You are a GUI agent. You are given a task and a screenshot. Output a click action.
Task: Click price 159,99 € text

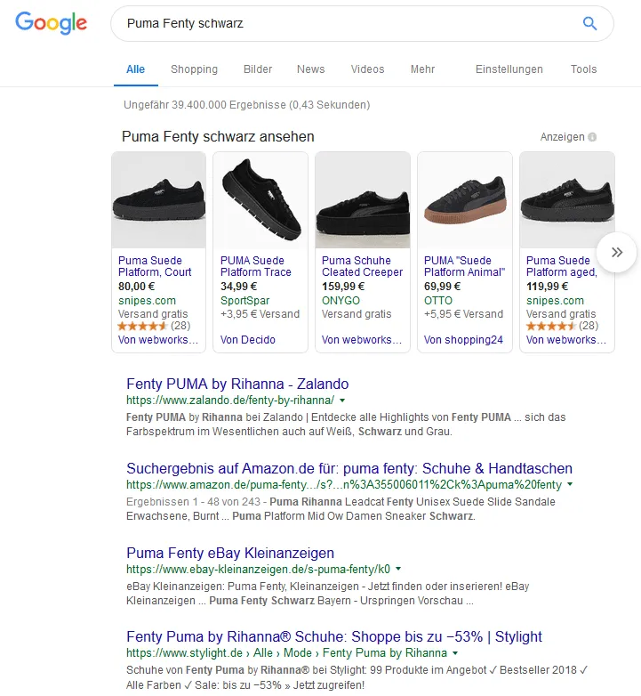343,287
